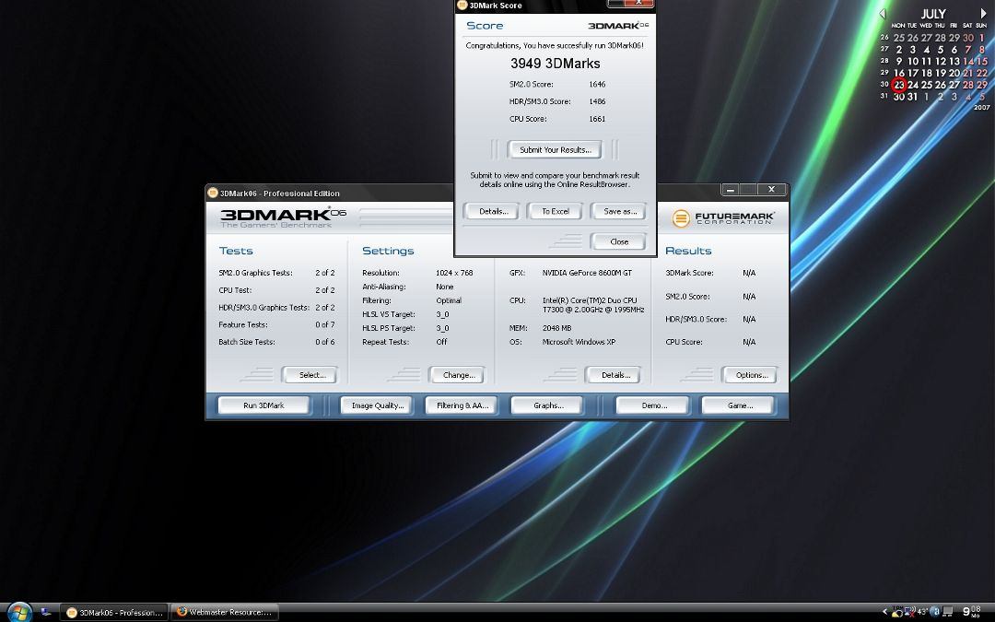Click the weather tray icon

pos(896,613)
